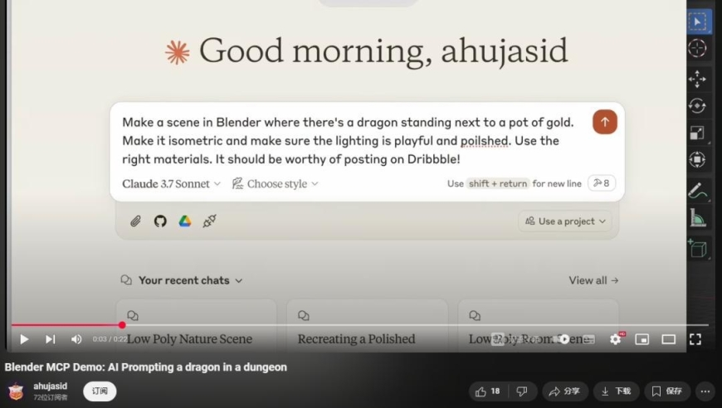This screenshot has width=722, height=408.
Task: Click the MCP tools count badge showing 8
Action: [602, 183]
